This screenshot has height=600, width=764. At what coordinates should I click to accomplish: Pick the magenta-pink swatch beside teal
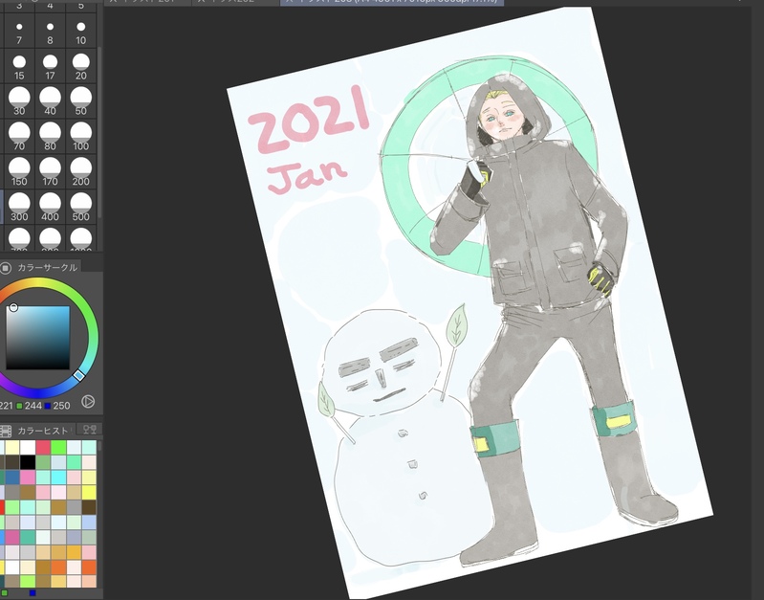(12, 538)
